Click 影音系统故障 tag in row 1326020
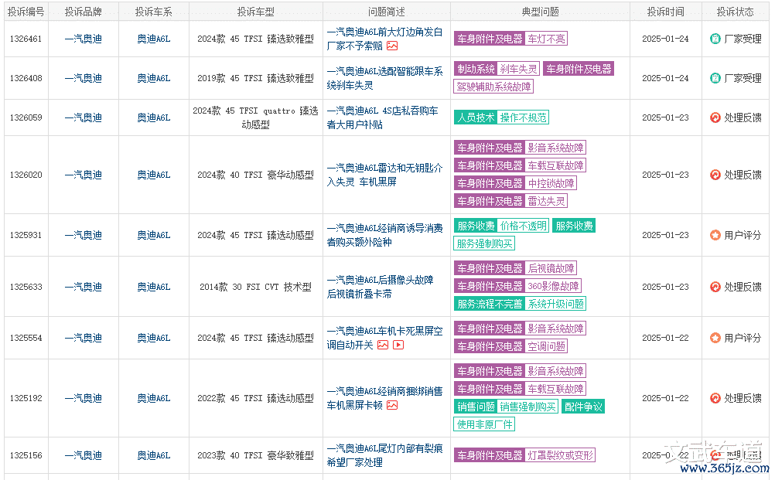Screen dimensions: 775x480 (555, 148)
